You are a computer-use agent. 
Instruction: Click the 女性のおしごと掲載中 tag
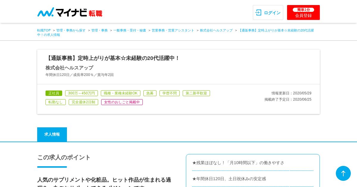pyautogui.click(x=122, y=102)
